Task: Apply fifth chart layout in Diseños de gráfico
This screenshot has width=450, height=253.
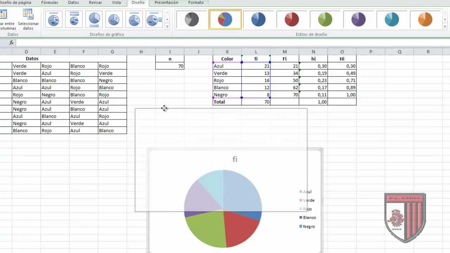Action: (x=134, y=19)
